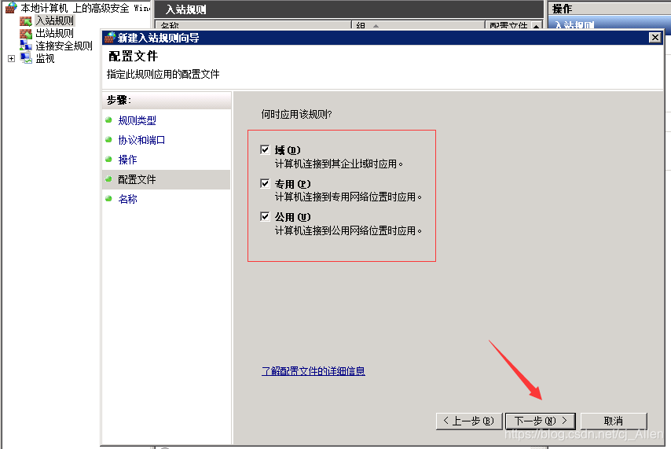The image size is (671, 449).
Task: Click the 监视 monitor icon in tree
Action: click(x=26, y=58)
